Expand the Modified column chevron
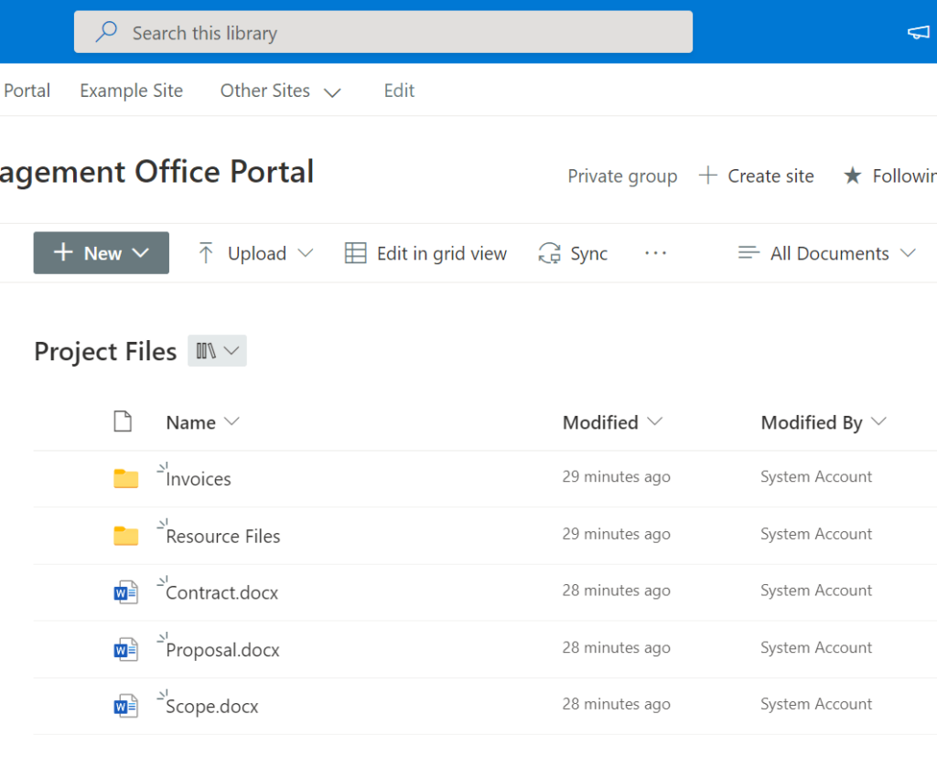 (x=655, y=421)
